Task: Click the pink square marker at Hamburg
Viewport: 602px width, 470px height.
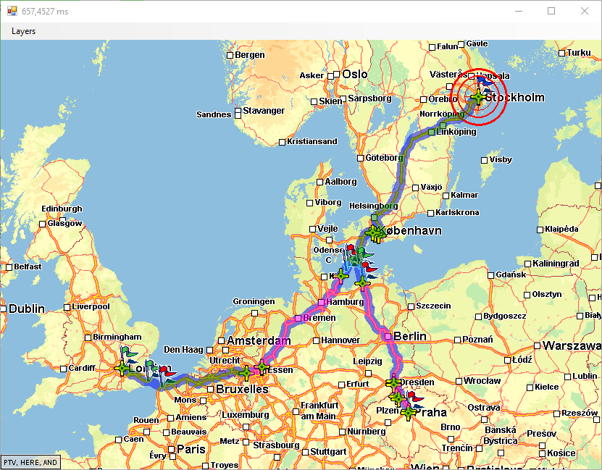Action: coord(322,302)
